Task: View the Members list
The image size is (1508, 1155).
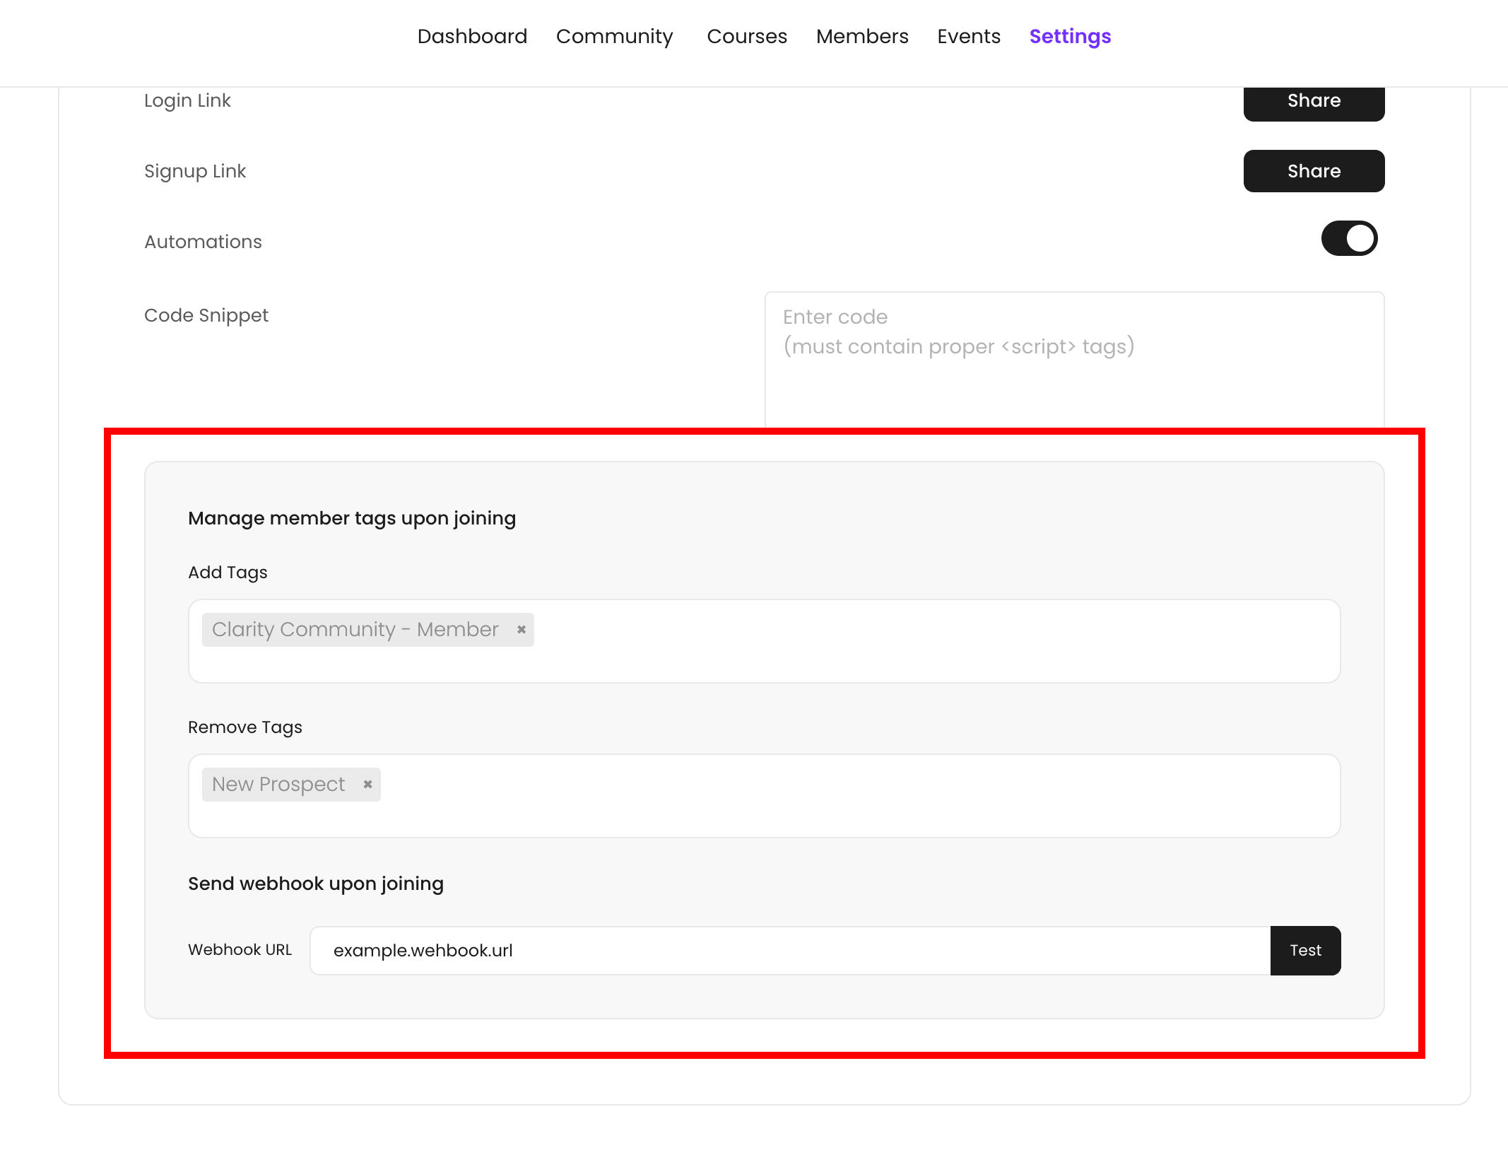Action: pos(862,36)
